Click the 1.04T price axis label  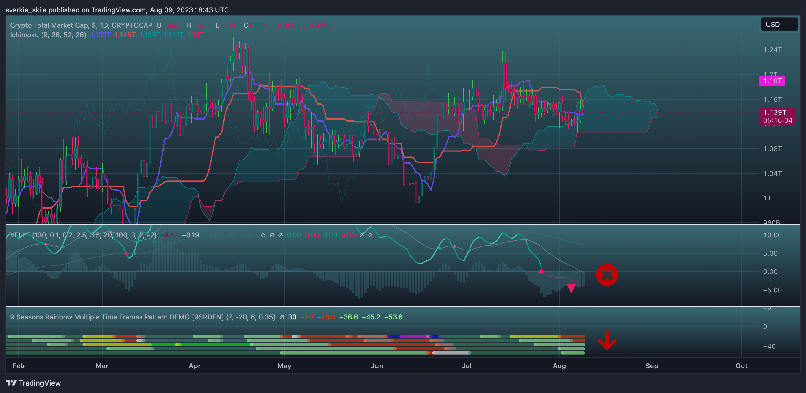772,173
